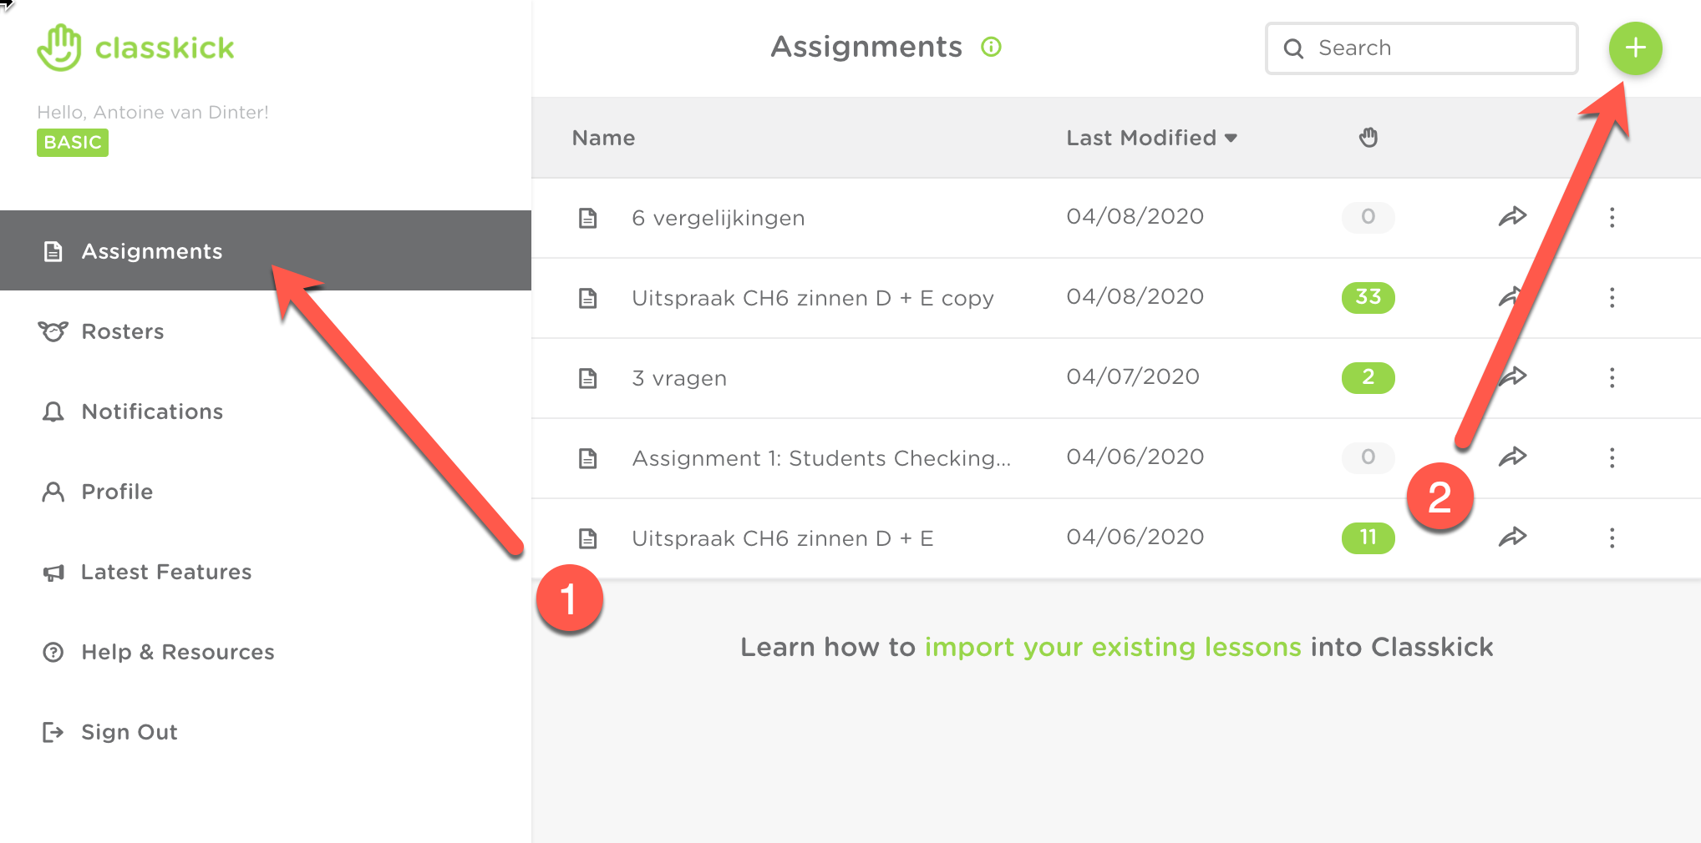The image size is (1701, 843).
Task: Click the 33 hand-raise badge
Action: coord(1368,297)
